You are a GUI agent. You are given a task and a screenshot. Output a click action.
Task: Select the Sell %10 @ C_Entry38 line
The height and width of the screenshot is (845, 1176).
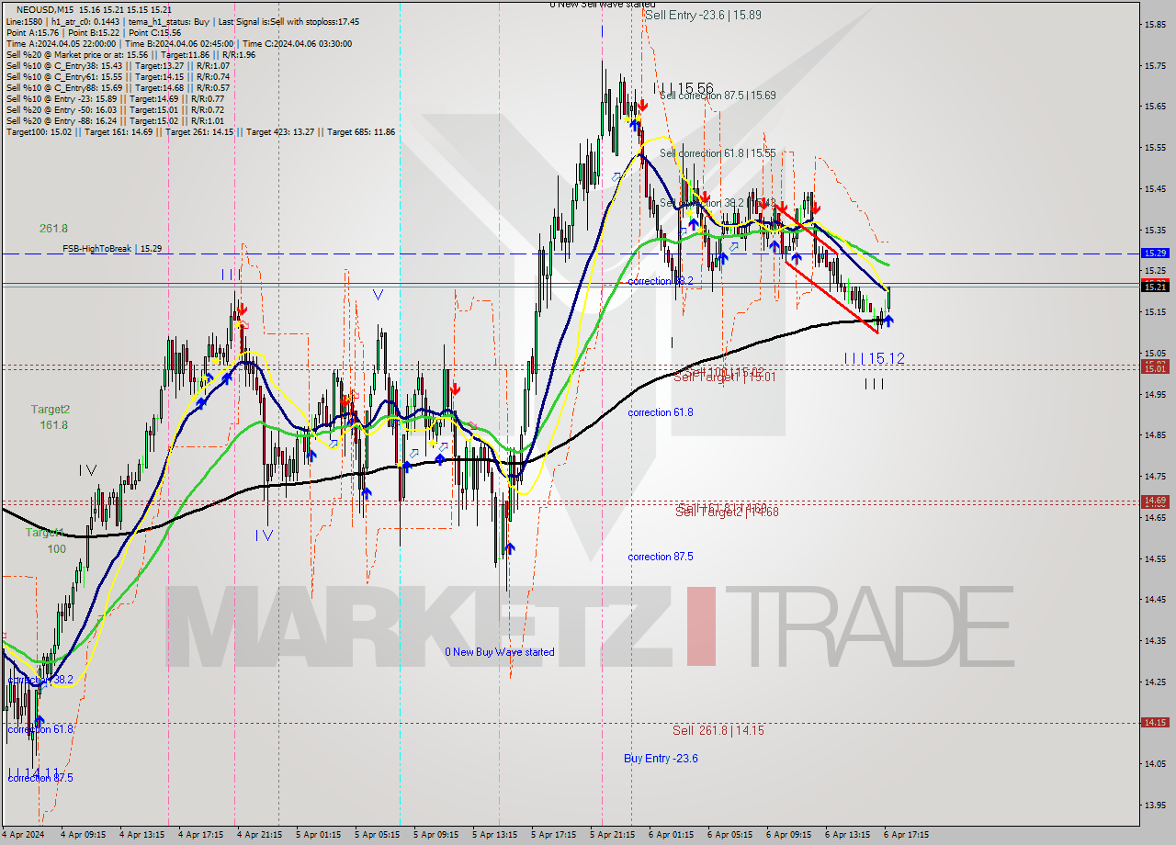click(118, 65)
